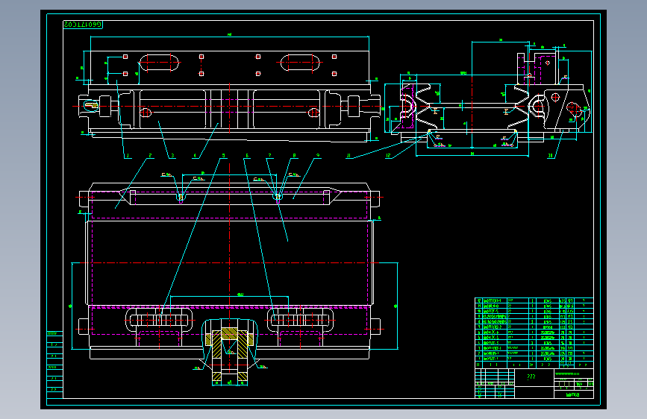Click part balloon number 5
The width and height of the screenshot is (647, 419).
click(224, 156)
